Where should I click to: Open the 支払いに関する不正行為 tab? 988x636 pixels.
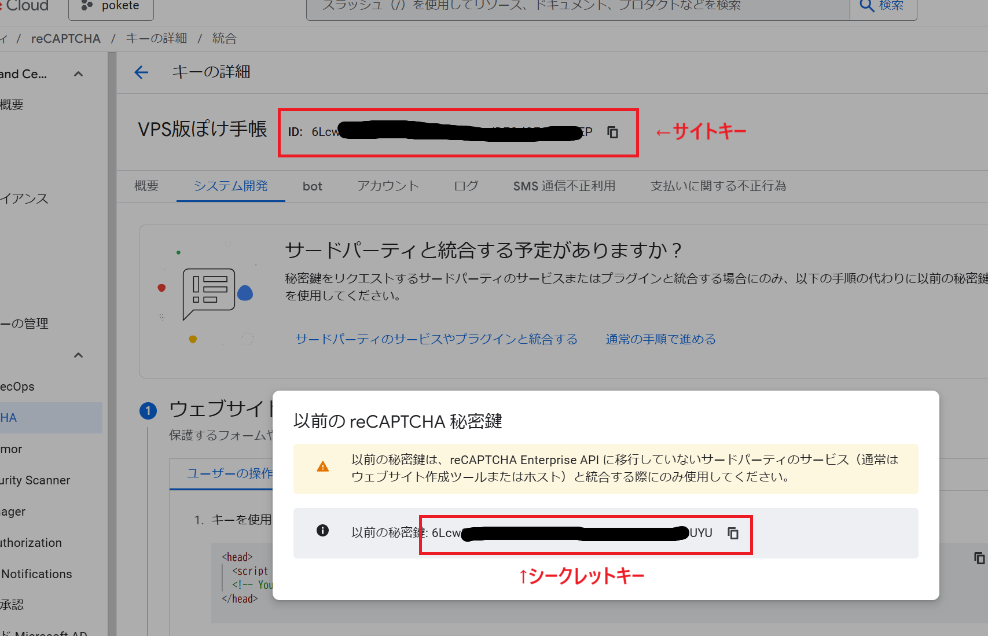[x=718, y=186]
